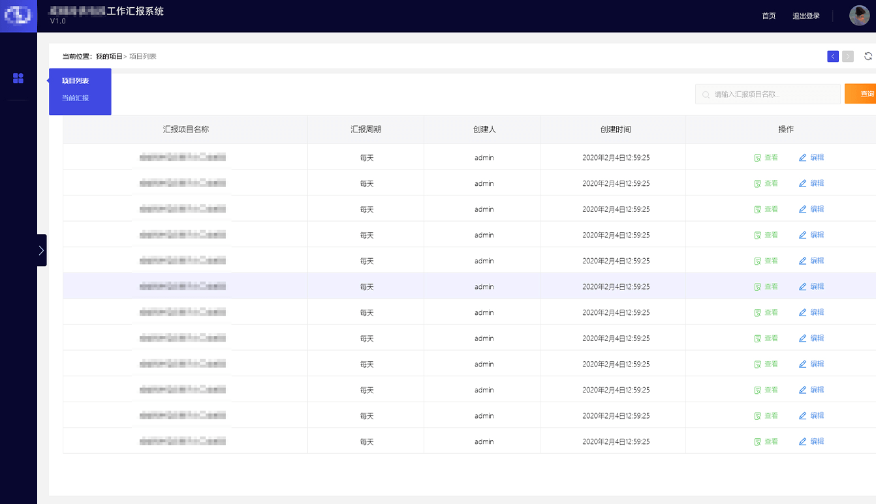Go back using the blue left-arrow button
Screen dimensions: 876x504
[x=833, y=56]
